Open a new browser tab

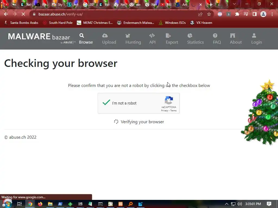[x=211, y=5]
